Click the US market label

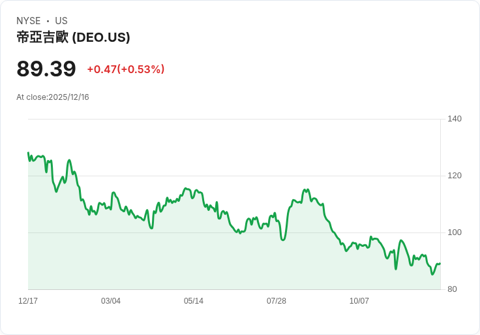pos(61,21)
